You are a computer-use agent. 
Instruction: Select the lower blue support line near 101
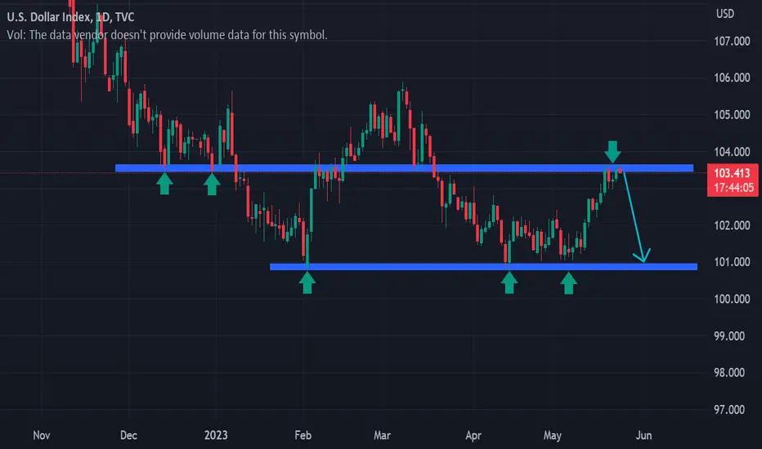(483, 266)
